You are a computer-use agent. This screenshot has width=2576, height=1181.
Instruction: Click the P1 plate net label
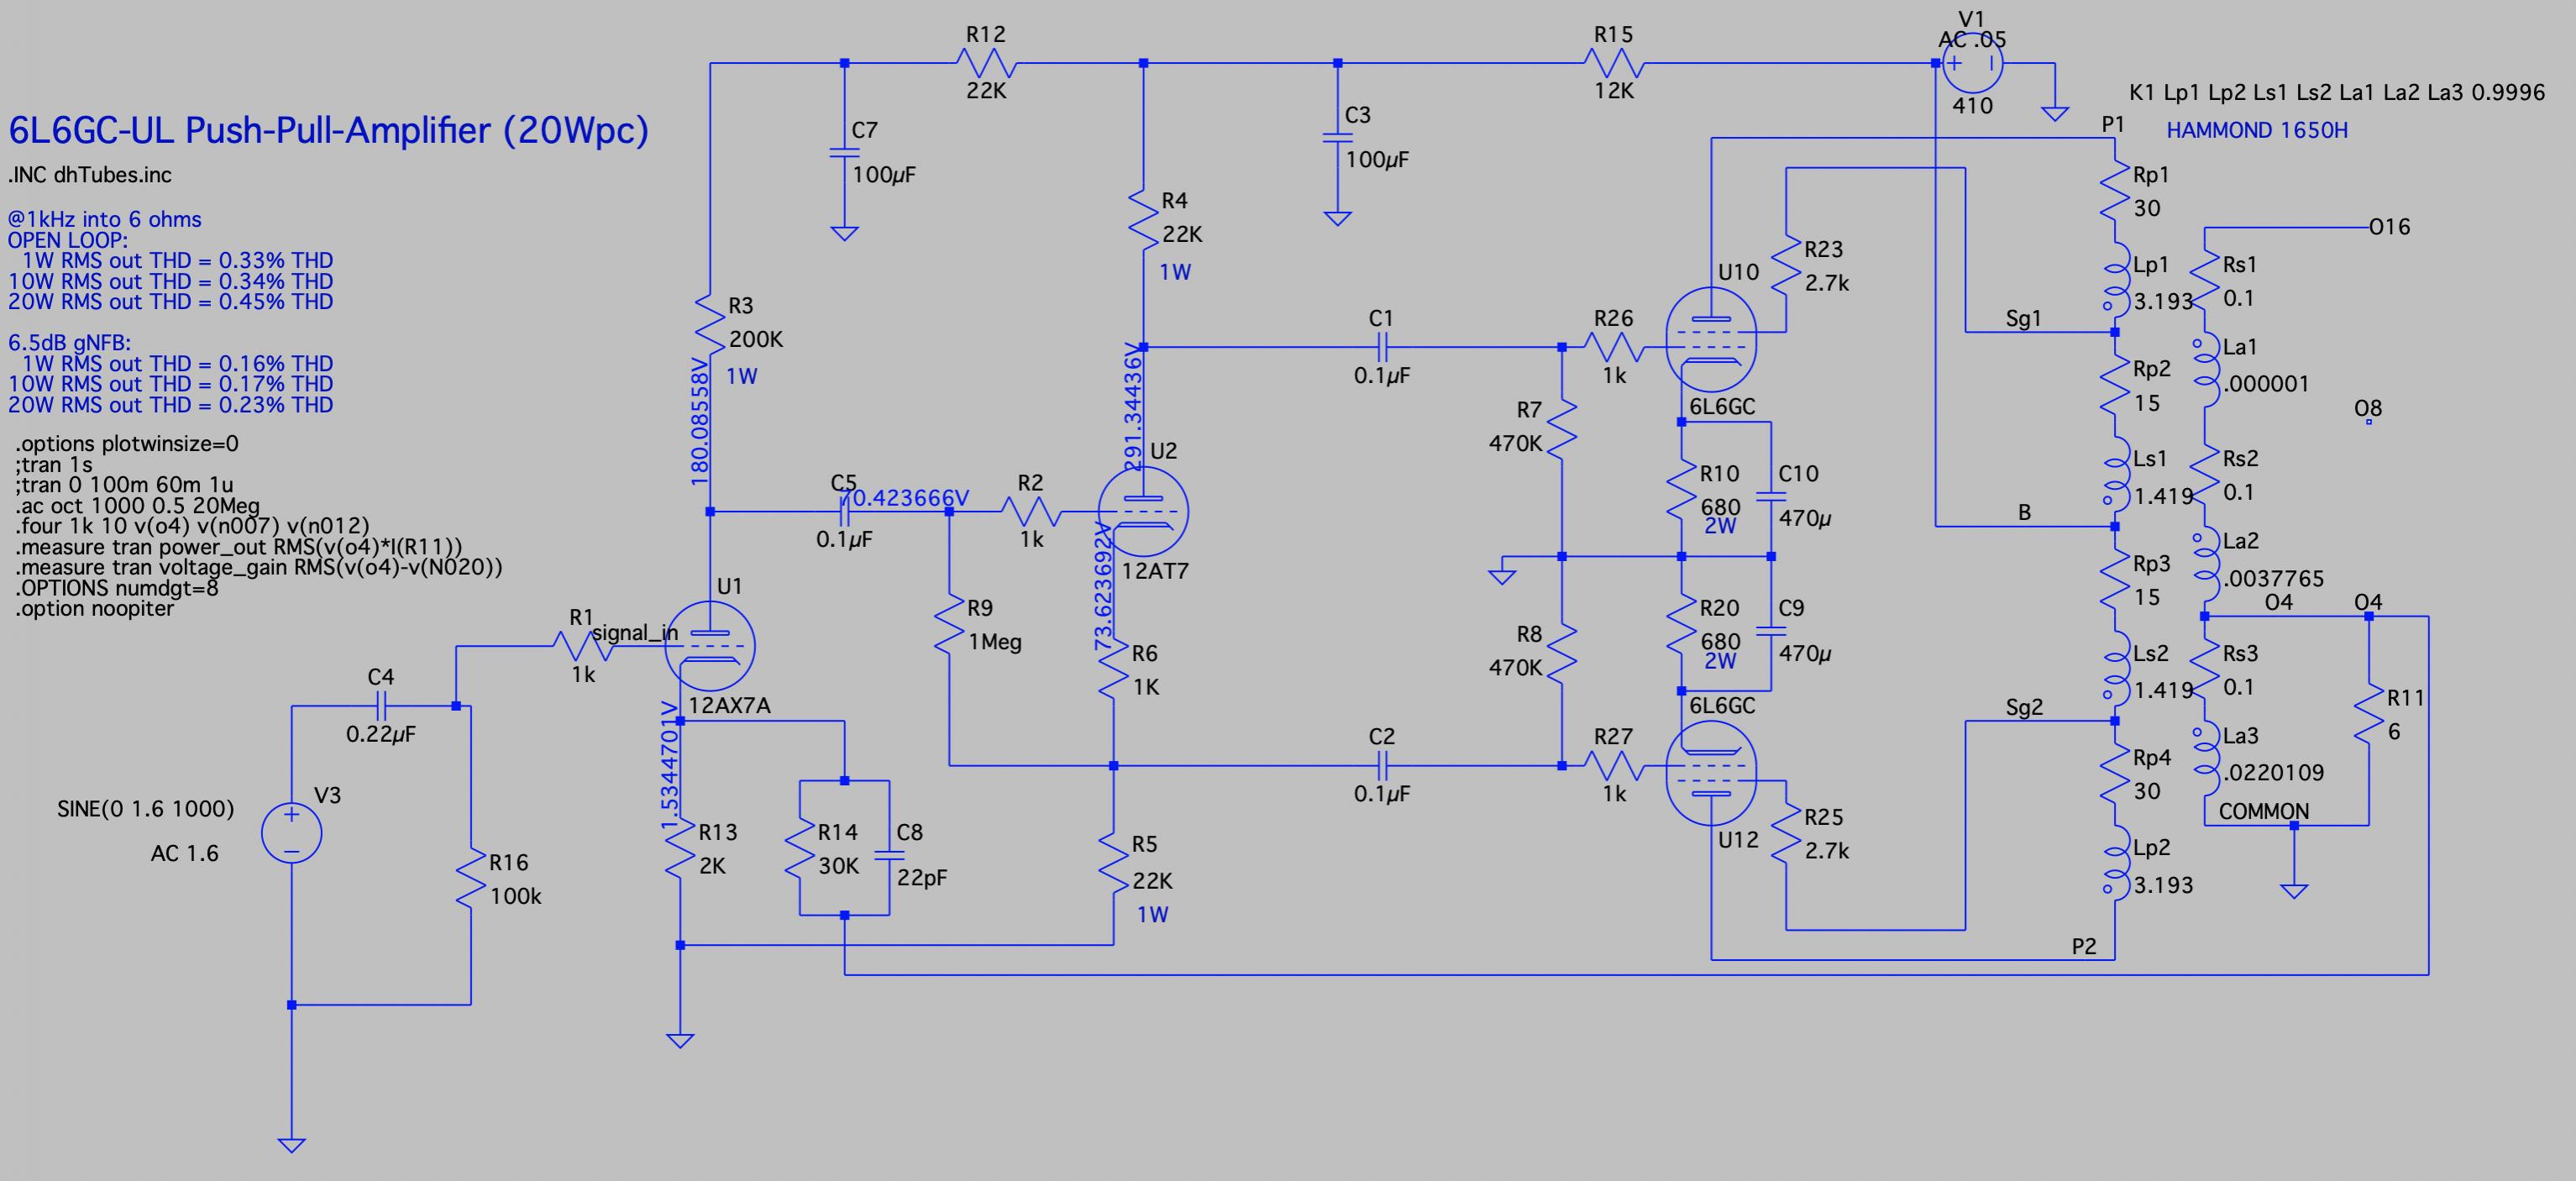tap(2113, 125)
